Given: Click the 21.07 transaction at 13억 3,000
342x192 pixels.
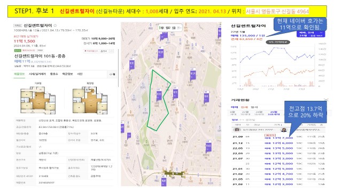Looking at the screenshot, I should [278, 158].
